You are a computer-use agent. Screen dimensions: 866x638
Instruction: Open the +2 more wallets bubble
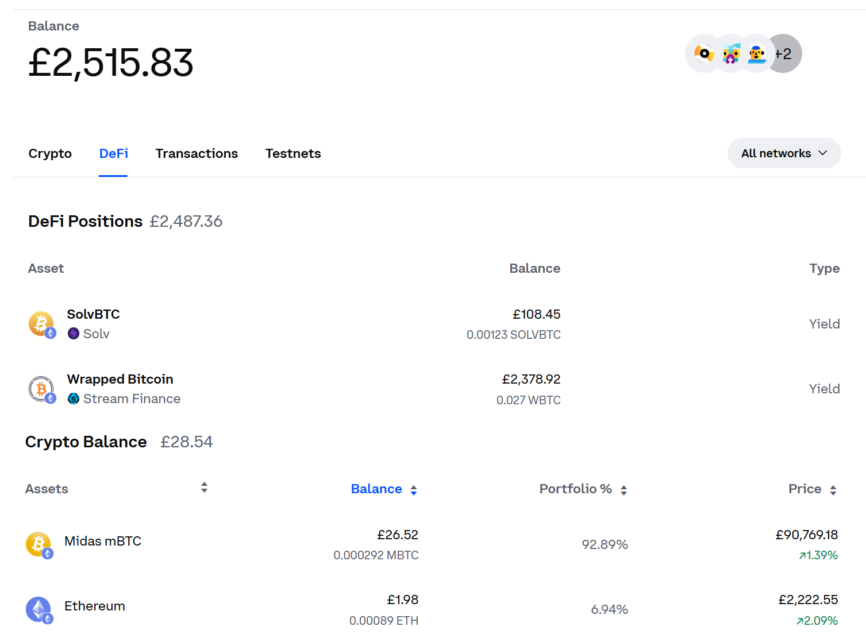point(786,53)
